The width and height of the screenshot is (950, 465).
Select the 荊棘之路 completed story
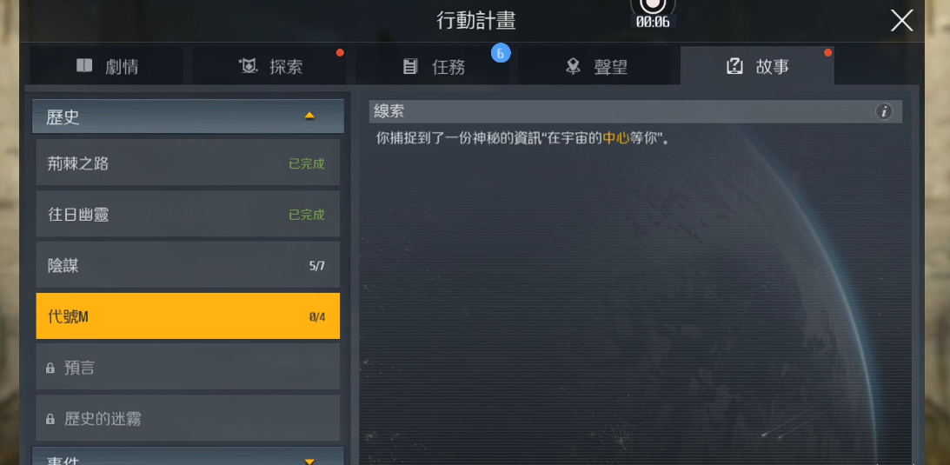(x=188, y=163)
